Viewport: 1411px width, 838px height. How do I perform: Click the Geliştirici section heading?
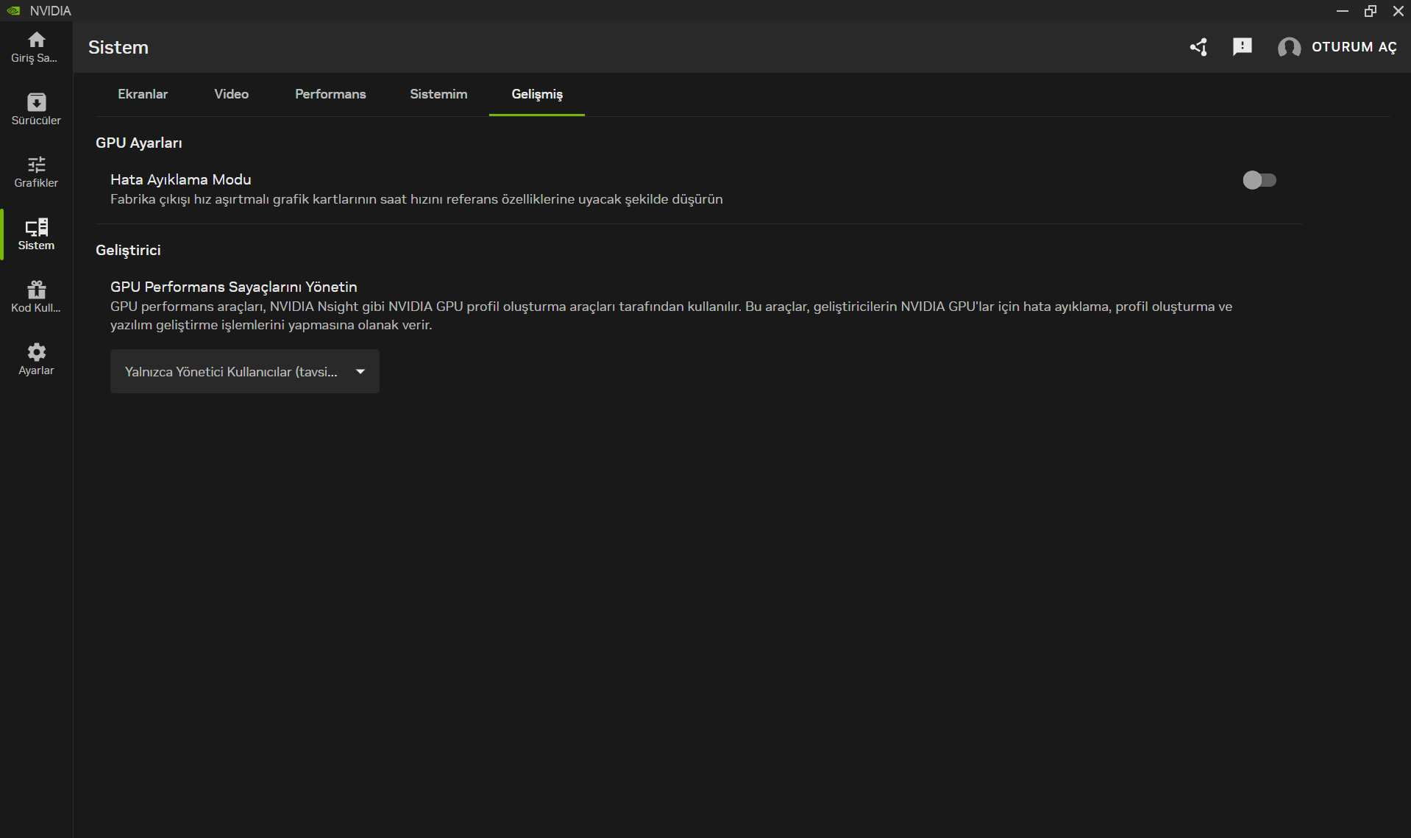(x=128, y=250)
